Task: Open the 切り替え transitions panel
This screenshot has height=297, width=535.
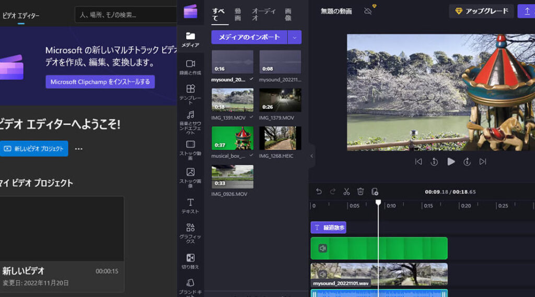Action: pyautogui.click(x=190, y=260)
